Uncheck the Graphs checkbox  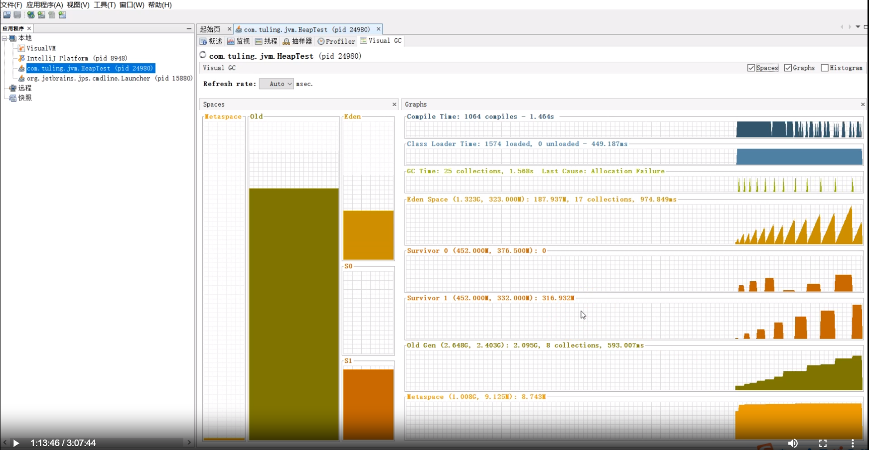coord(788,68)
